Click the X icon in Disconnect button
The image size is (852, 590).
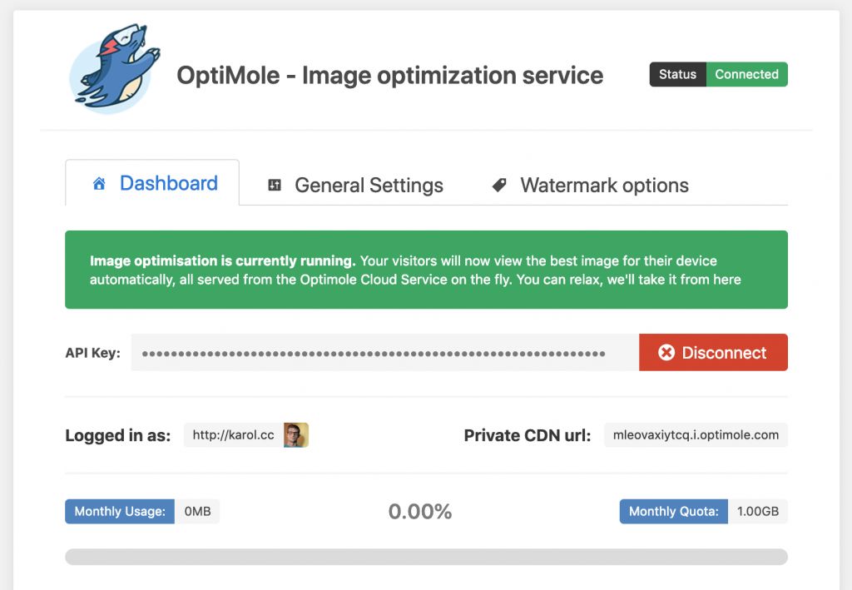(x=666, y=353)
